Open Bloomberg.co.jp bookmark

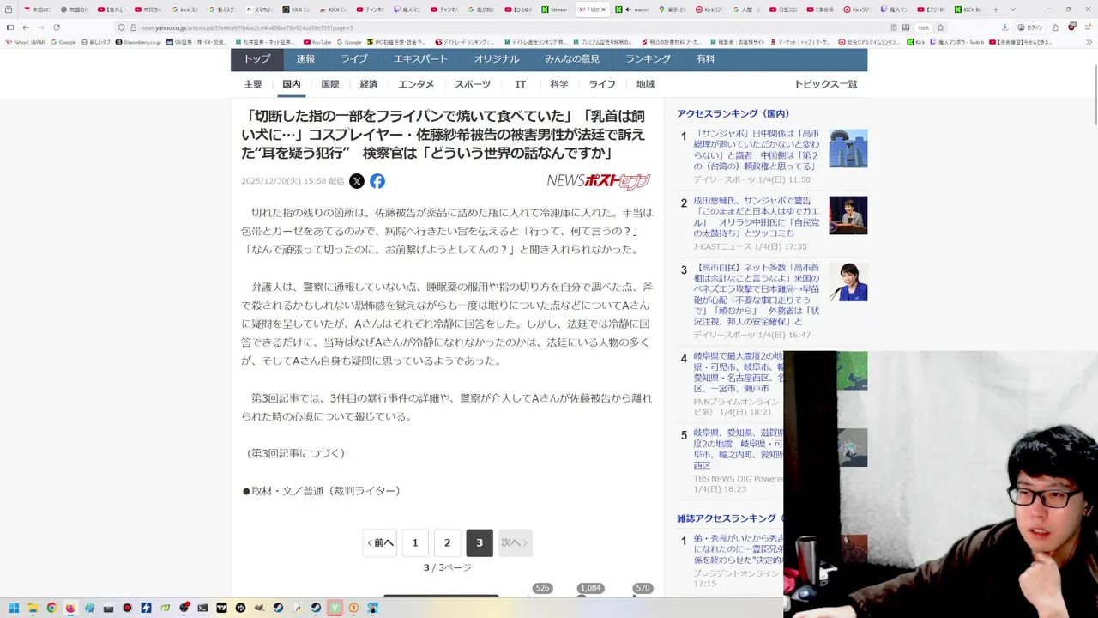point(137,41)
